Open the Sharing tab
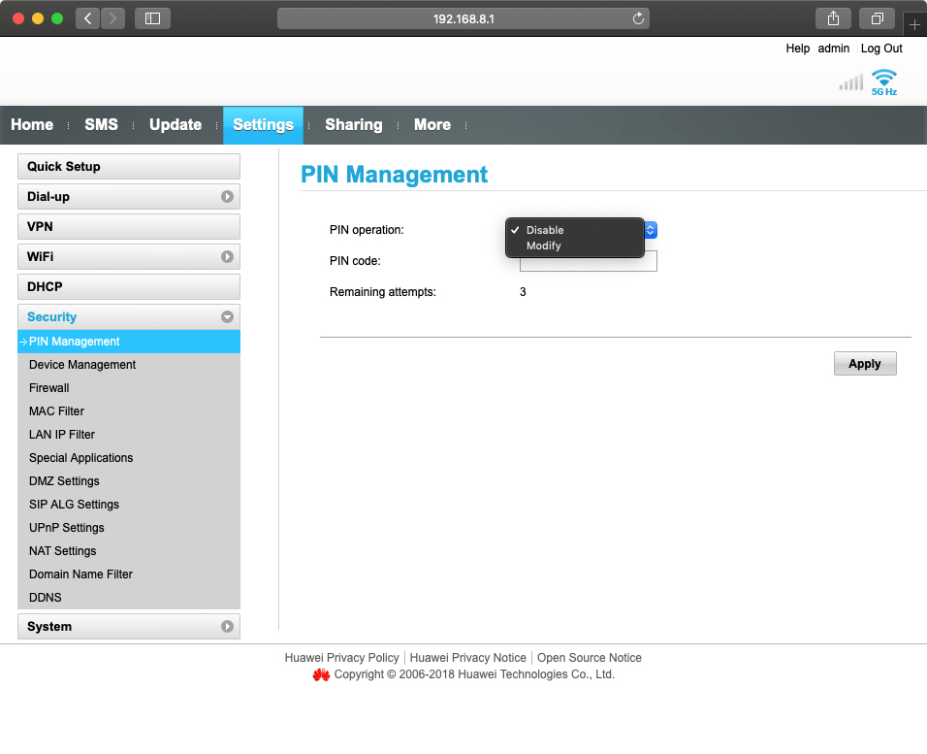Screen dimensions: 927x754 [x=353, y=125]
